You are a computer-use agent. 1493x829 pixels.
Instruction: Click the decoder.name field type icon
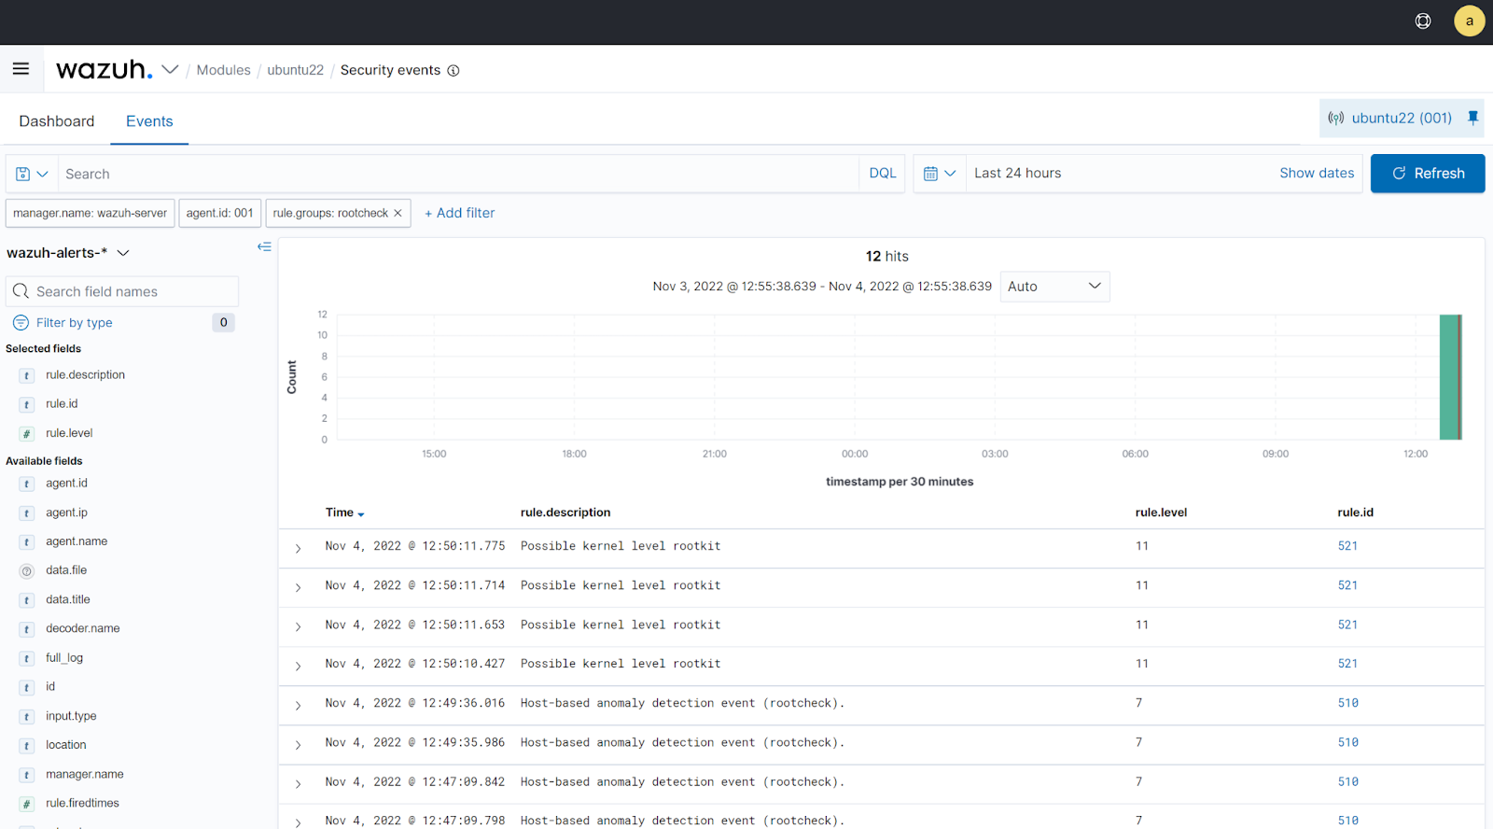point(27,629)
